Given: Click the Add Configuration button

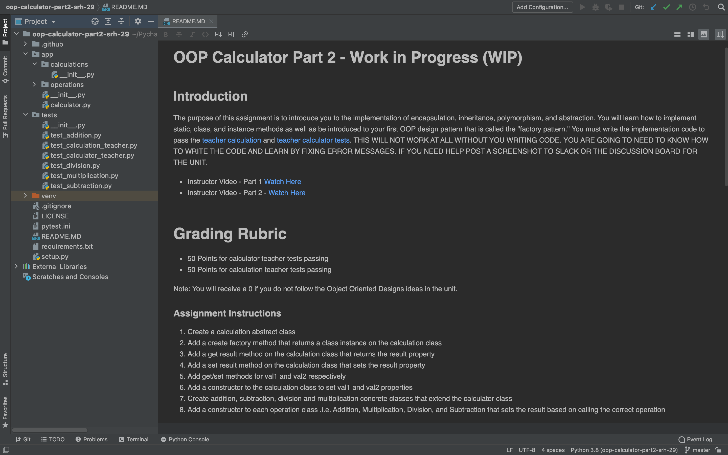Looking at the screenshot, I should click(x=542, y=7).
